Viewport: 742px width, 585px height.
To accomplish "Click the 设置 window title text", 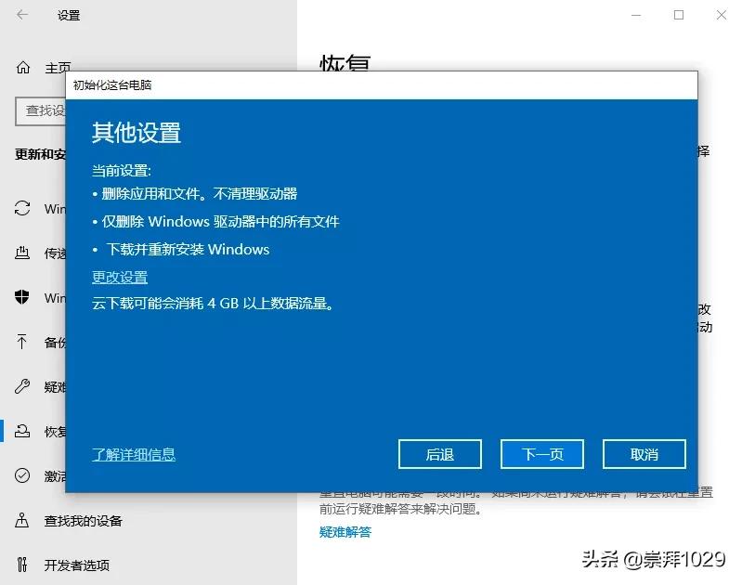I will point(69,15).
